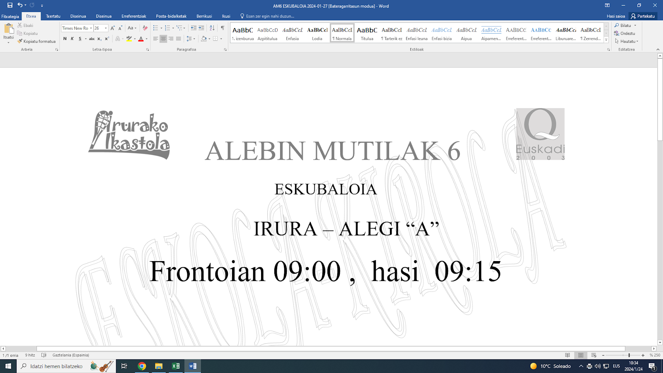Adjust the zoom slider handle
The height and width of the screenshot is (373, 663).
point(629,355)
